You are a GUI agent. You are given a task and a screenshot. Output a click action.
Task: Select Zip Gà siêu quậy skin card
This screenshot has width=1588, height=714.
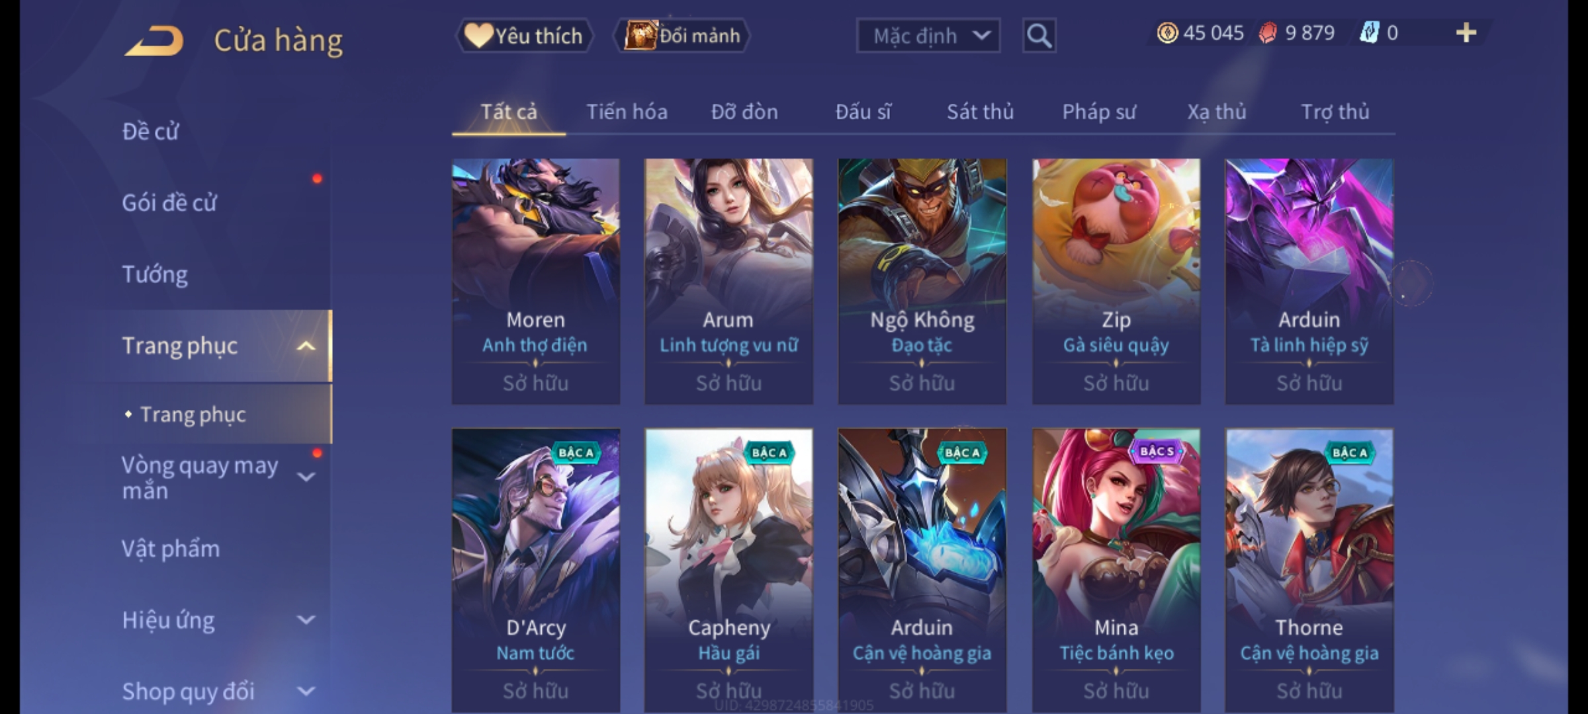[x=1116, y=281]
